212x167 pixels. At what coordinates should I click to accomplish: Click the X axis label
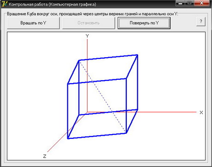[x=201, y=113]
